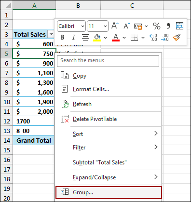Click the Refresh icon in menu
The height and width of the screenshot is (202, 191).
pos(65,104)
